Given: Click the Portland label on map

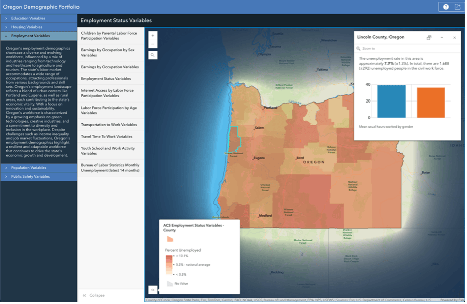Looking at the screenshot, I should coord(271,108).
